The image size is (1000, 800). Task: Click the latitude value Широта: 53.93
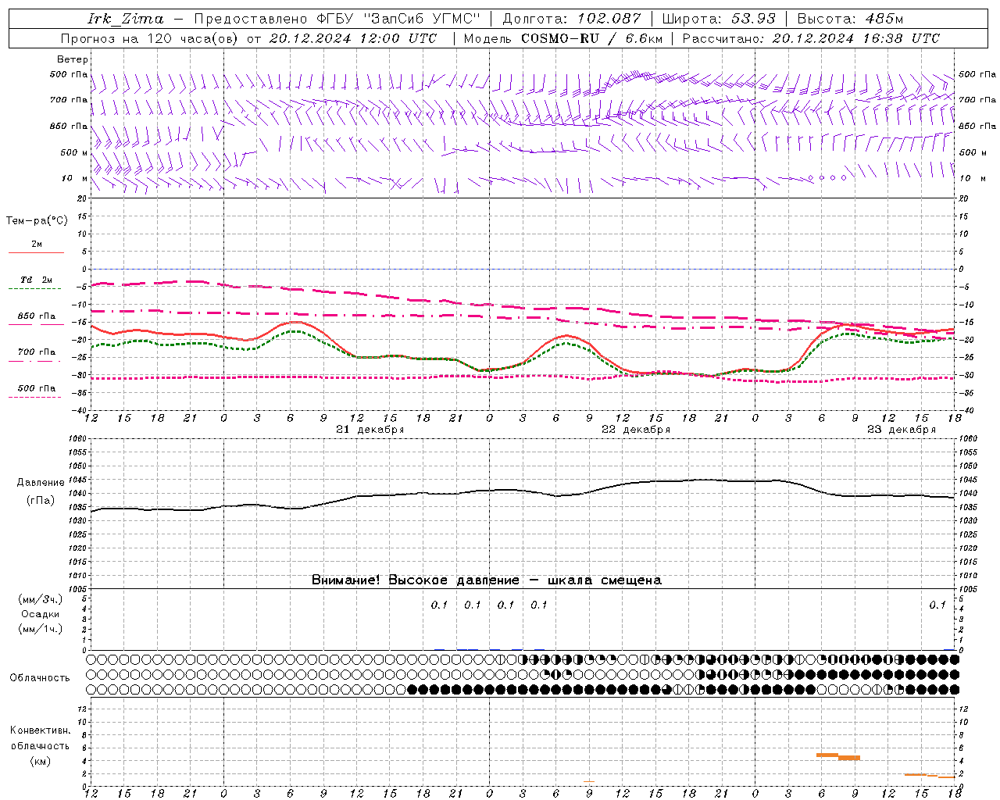point(719,19)
